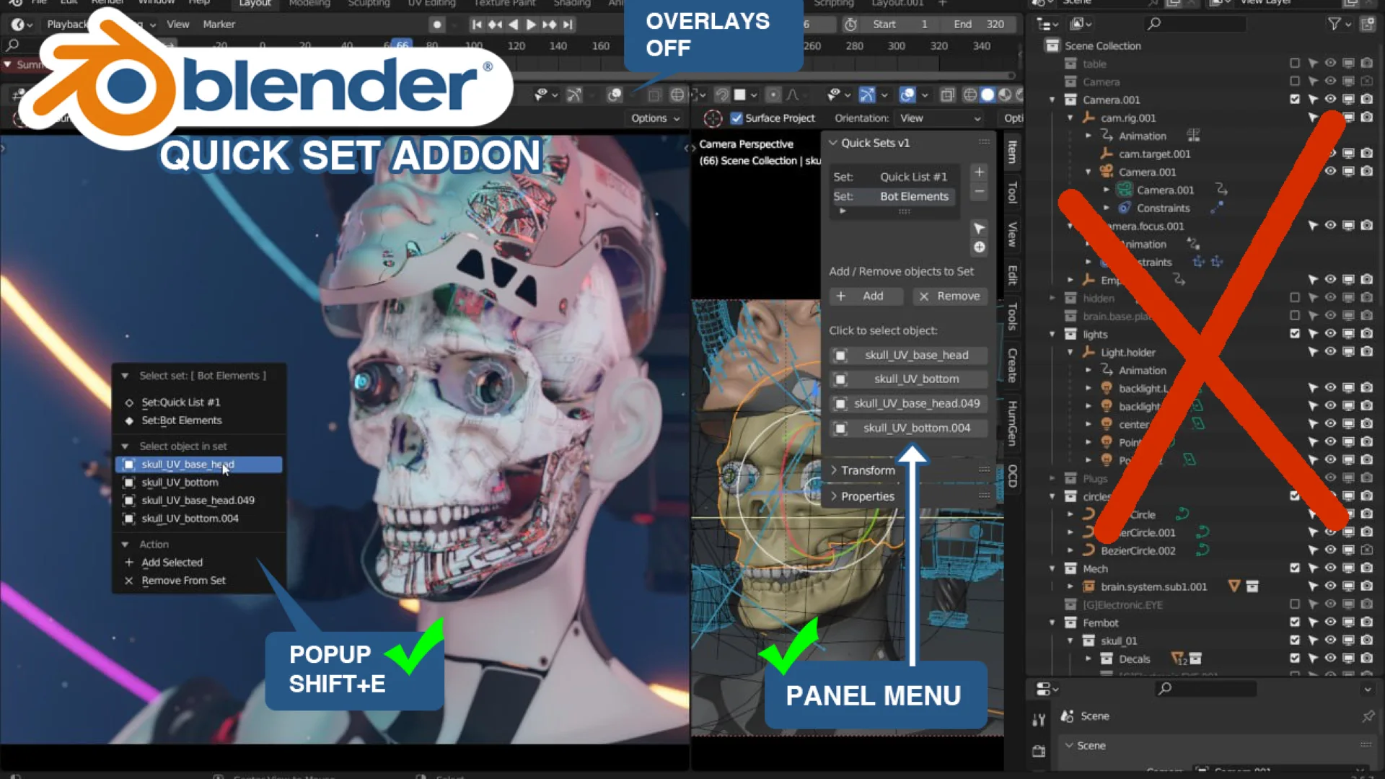
Task: Play animation in reverse
Action: [513, 25]
